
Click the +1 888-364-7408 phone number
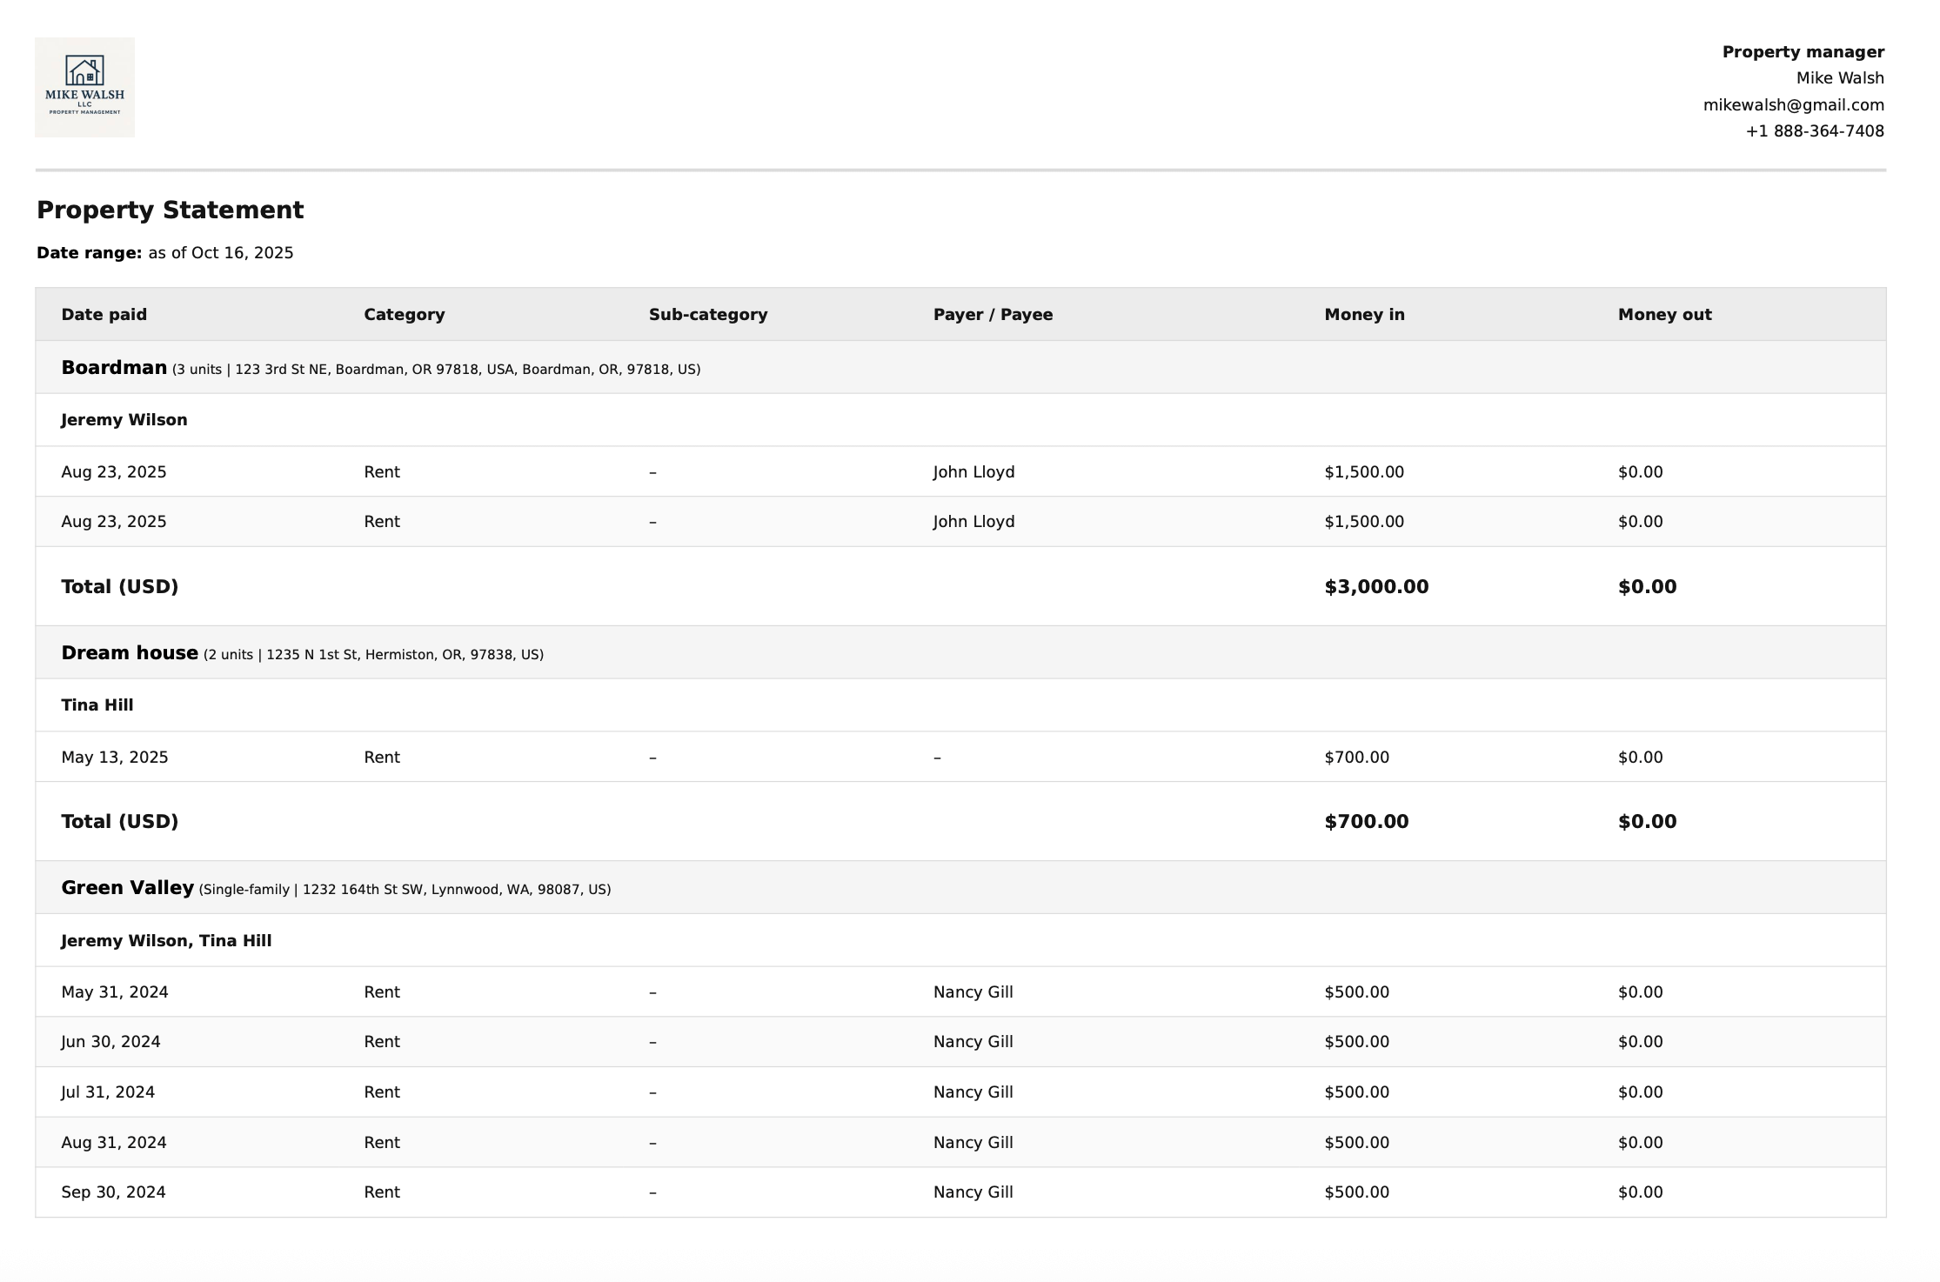[1814, 131]
